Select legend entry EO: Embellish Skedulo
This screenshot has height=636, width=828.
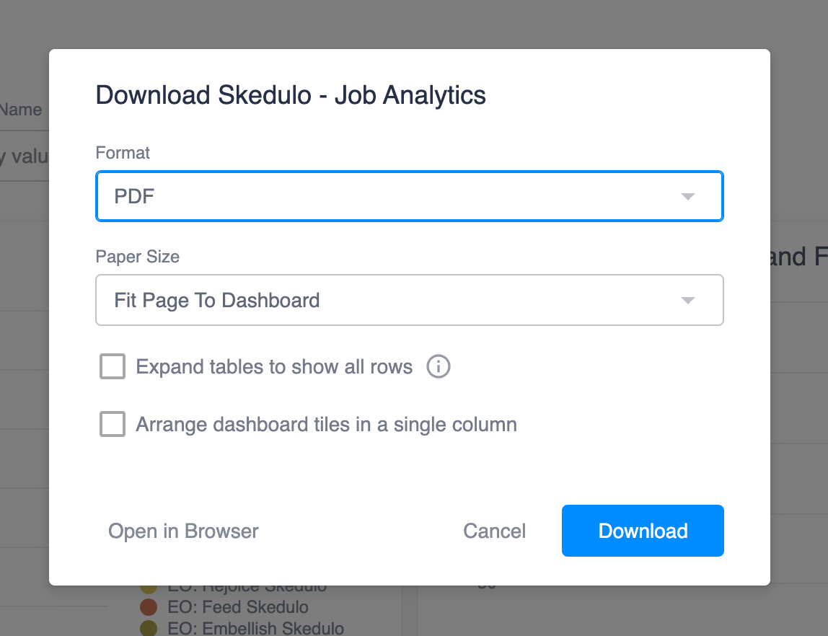(x=253, y=628)
